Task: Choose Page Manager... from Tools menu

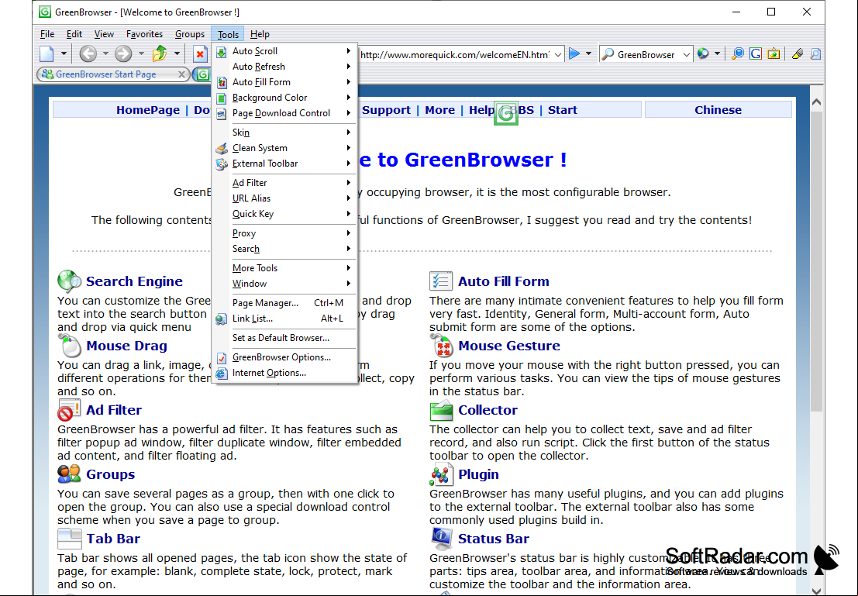Action: click(284, 303)
